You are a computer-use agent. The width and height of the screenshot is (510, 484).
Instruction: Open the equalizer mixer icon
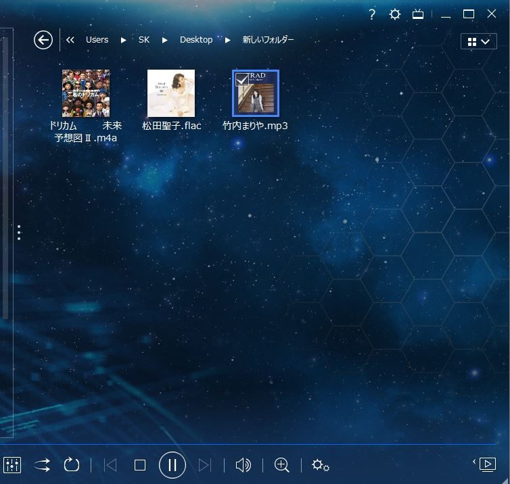coord(12,465)
